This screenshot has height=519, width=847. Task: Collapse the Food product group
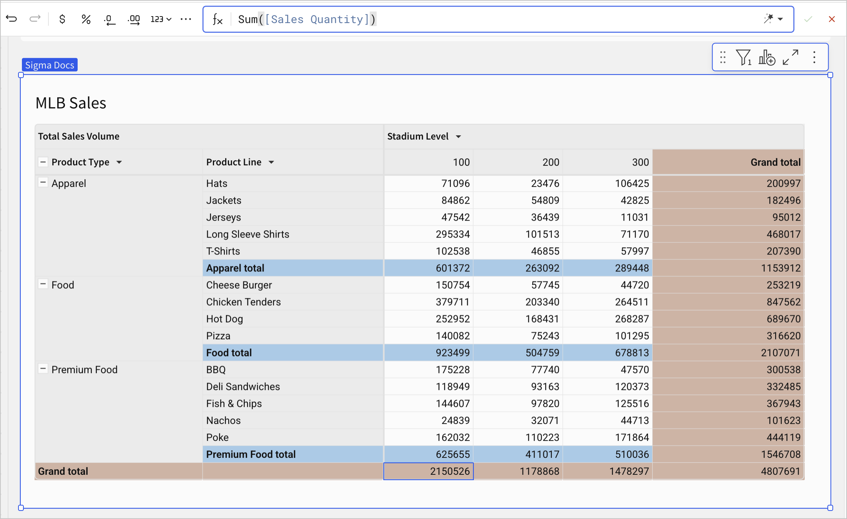click(x=43, y=284)
